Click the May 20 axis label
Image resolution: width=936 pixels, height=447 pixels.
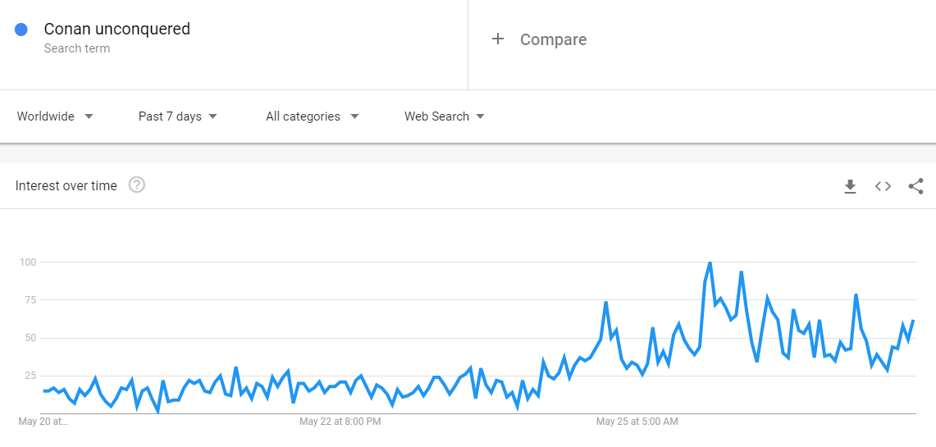point(43,422)
